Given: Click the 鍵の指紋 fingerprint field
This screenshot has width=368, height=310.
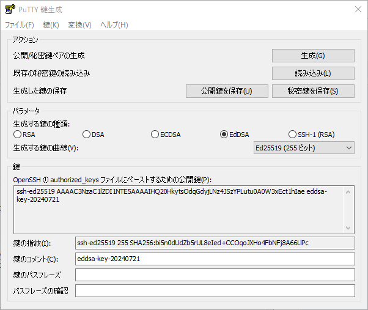Looking at the screenshot, I should click(x=215, y=243).
